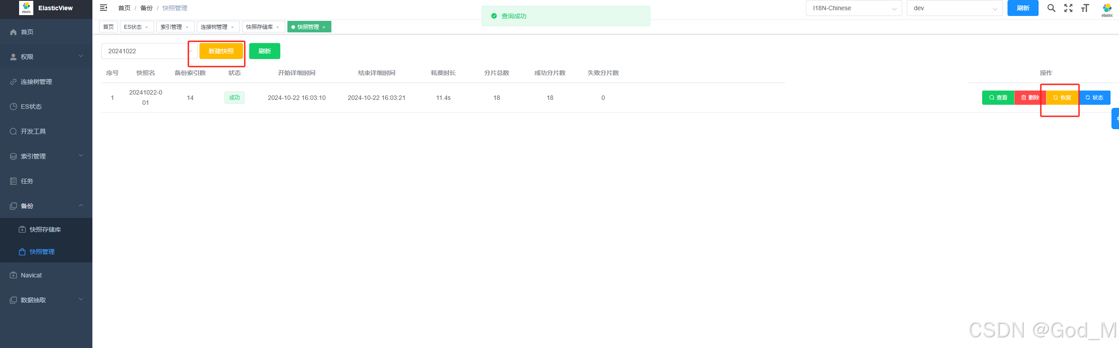The image size is (1119, 348).
Task: Click the orange 新建快照 button
Action: 221,51
